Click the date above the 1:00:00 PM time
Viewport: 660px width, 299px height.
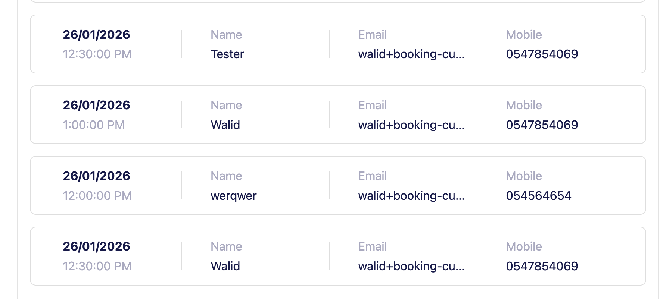96,105
